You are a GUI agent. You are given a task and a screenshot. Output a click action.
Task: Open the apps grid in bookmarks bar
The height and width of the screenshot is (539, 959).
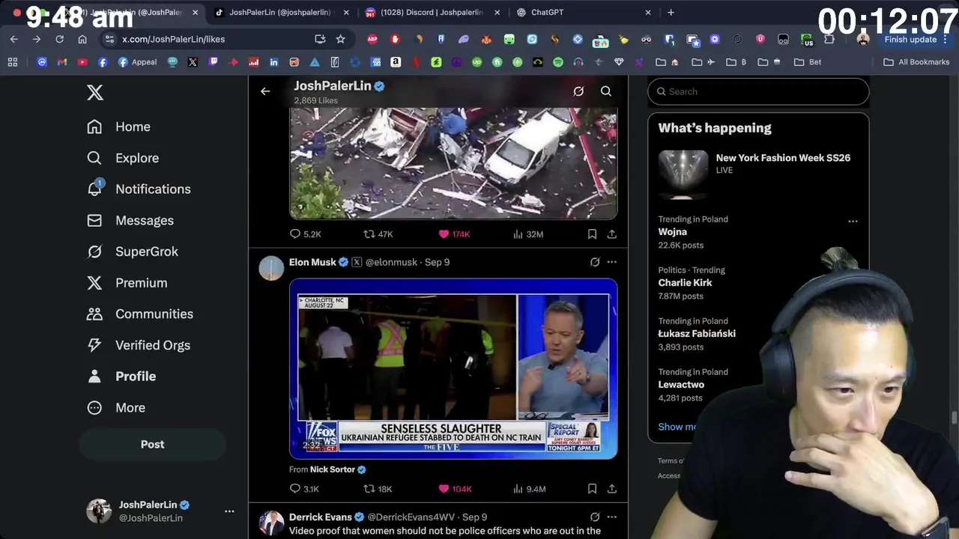13,62
